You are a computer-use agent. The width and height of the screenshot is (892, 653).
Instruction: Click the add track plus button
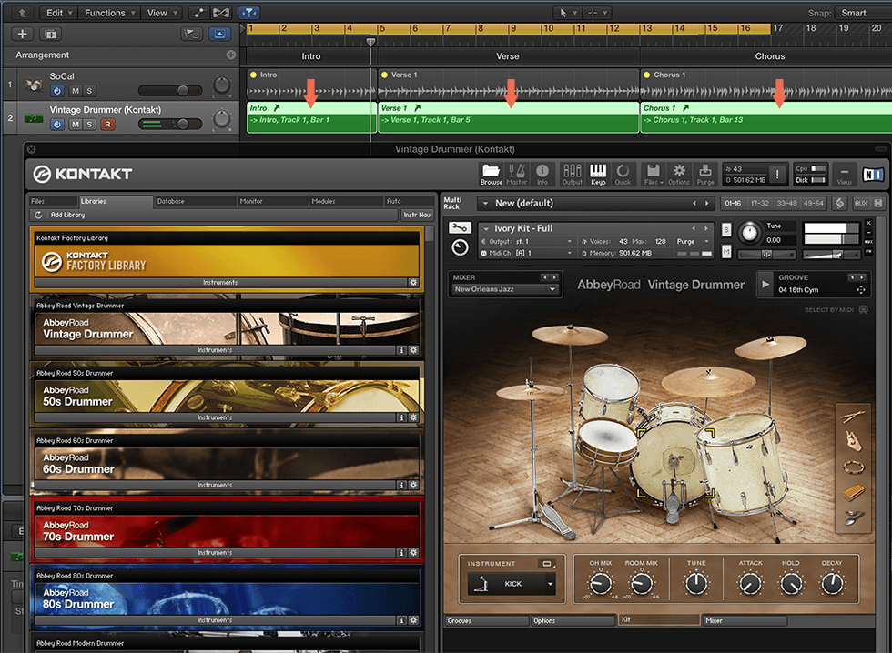tap(22, 34)
